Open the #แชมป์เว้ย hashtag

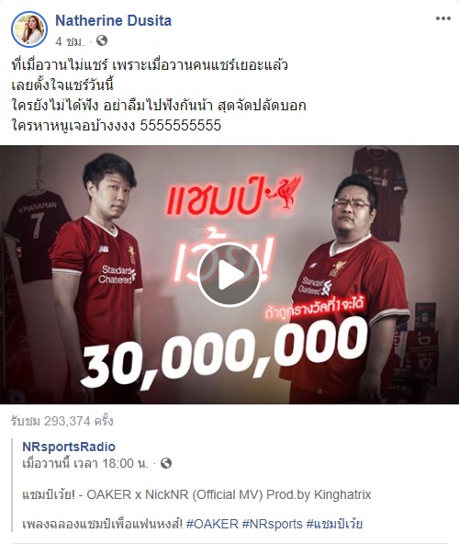click(x=334, y=524)
